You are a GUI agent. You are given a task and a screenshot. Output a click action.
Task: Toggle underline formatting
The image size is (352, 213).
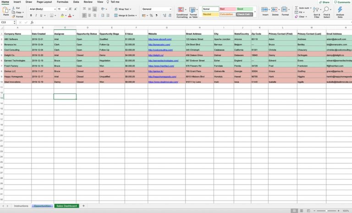41,16
